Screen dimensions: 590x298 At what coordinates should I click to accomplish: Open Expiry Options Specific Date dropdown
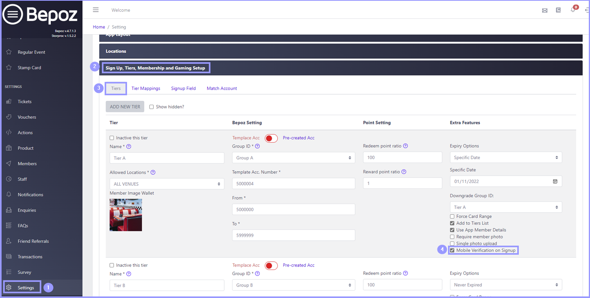[x=506, y=157]
